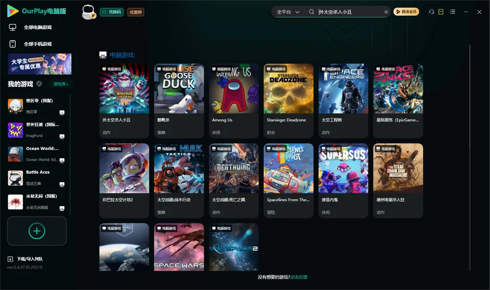The image size is (490, 290).
Task: Click the PC icon on Ocean World row
Action: (x=62, y=160)
